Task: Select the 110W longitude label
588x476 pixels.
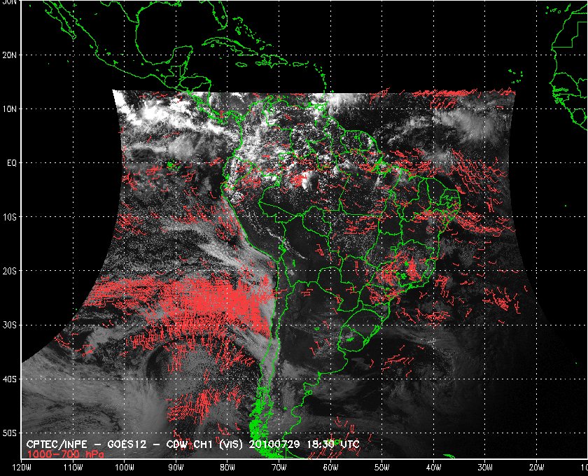Action: coord(73,468)
